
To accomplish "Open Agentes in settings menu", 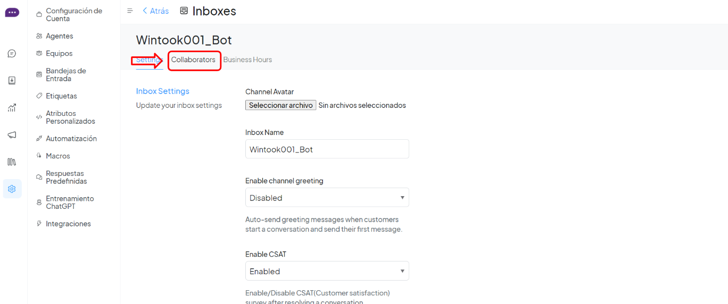I will (x=59, y=36).
